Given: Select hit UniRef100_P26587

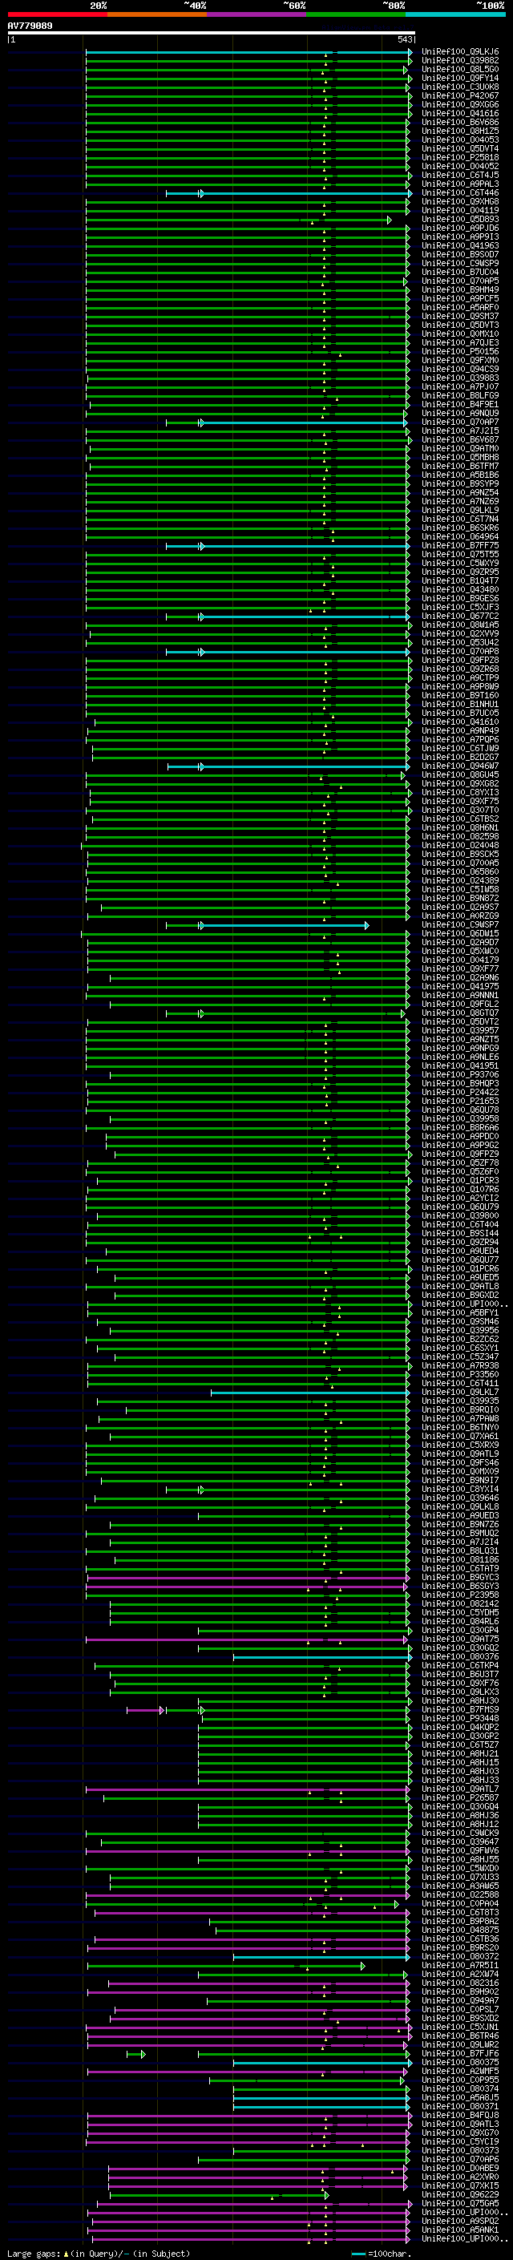Looking at the screenshot, I should point(460,1797).
